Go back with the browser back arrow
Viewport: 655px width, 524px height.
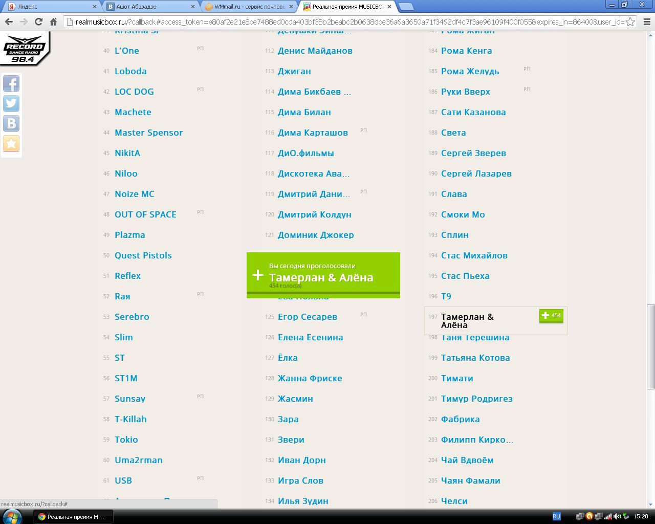pyautogui.click(x=9, y=21)
